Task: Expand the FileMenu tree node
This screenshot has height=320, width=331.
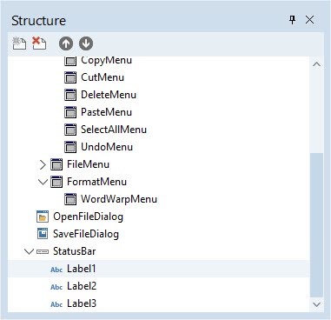Action: pyautogui.click(x=43, y=164)
